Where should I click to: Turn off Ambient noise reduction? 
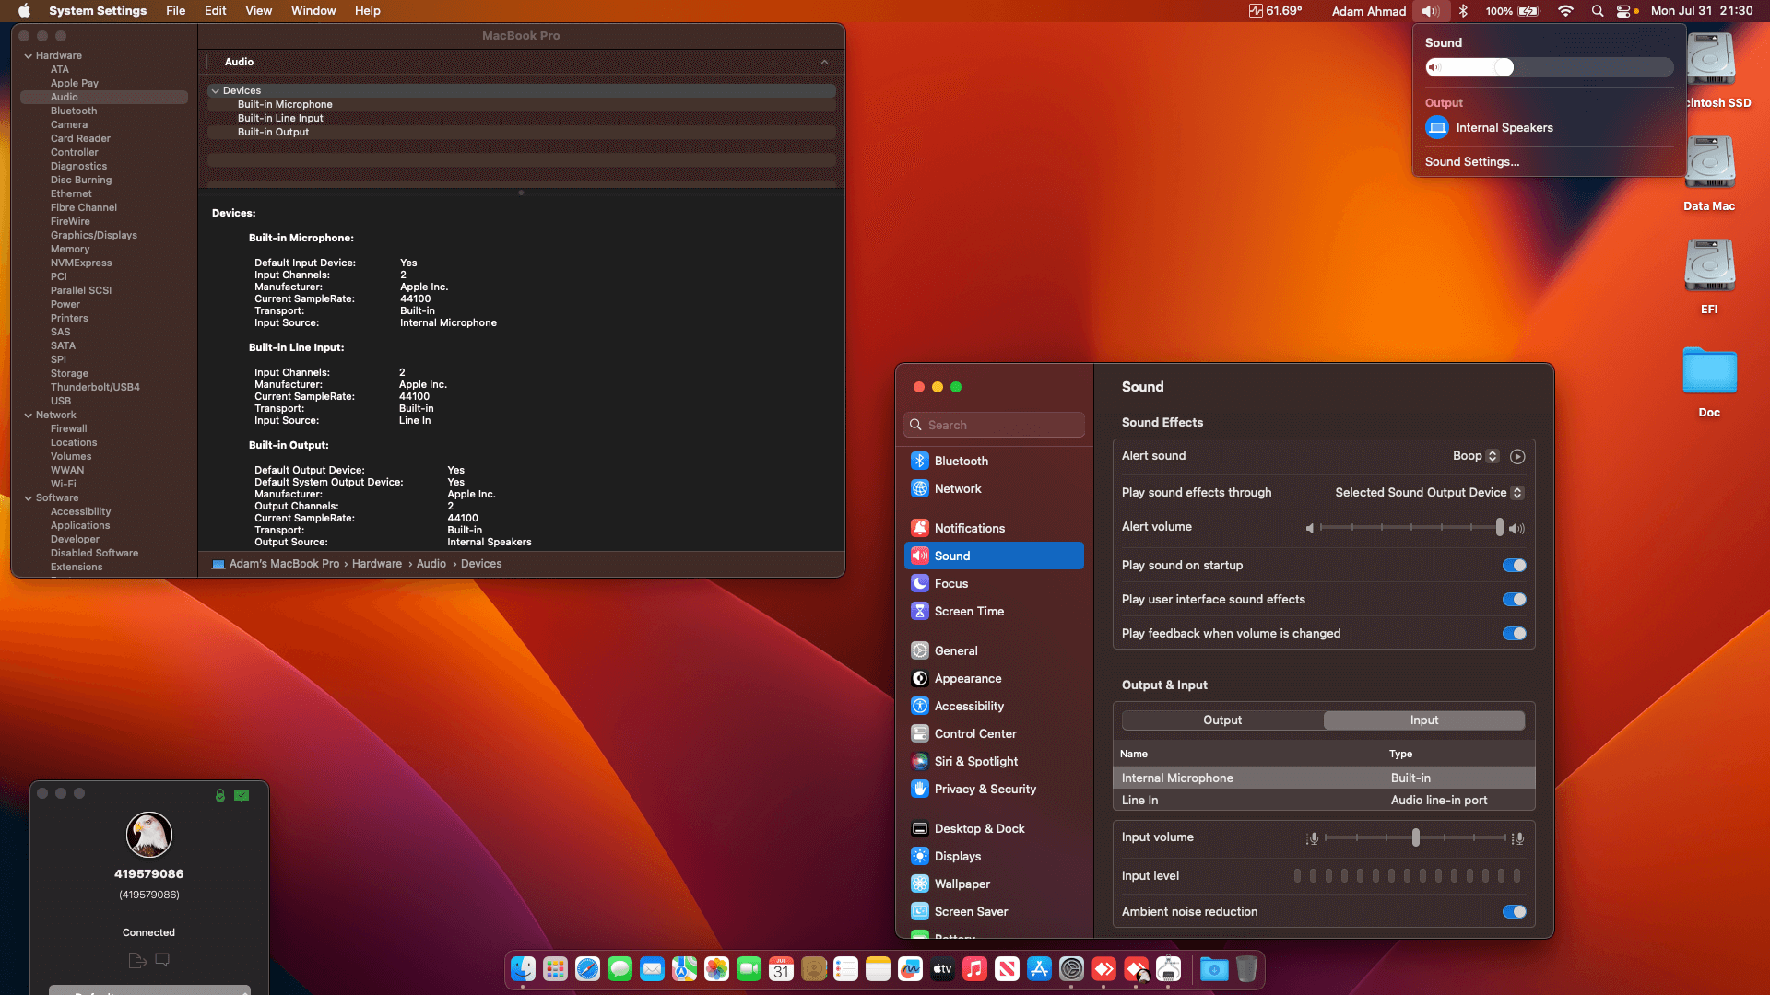pos(1514,912)
